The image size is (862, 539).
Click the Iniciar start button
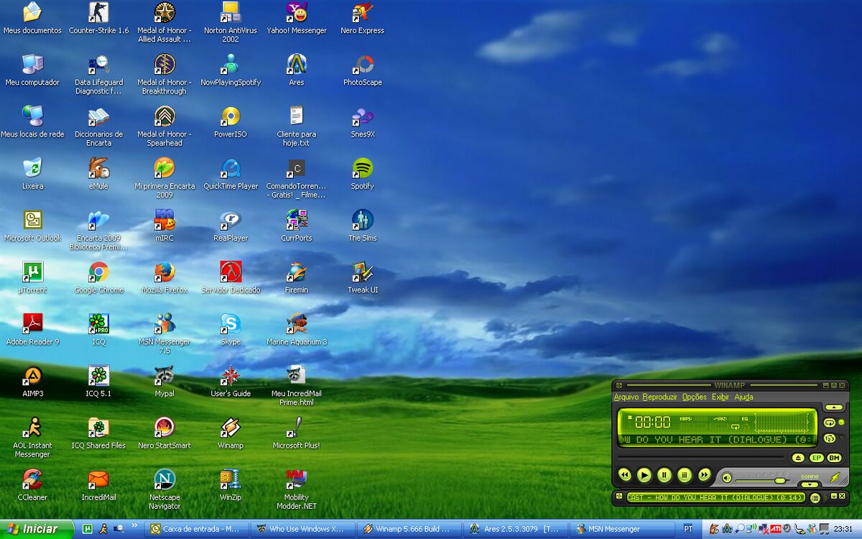coord(36,529)
